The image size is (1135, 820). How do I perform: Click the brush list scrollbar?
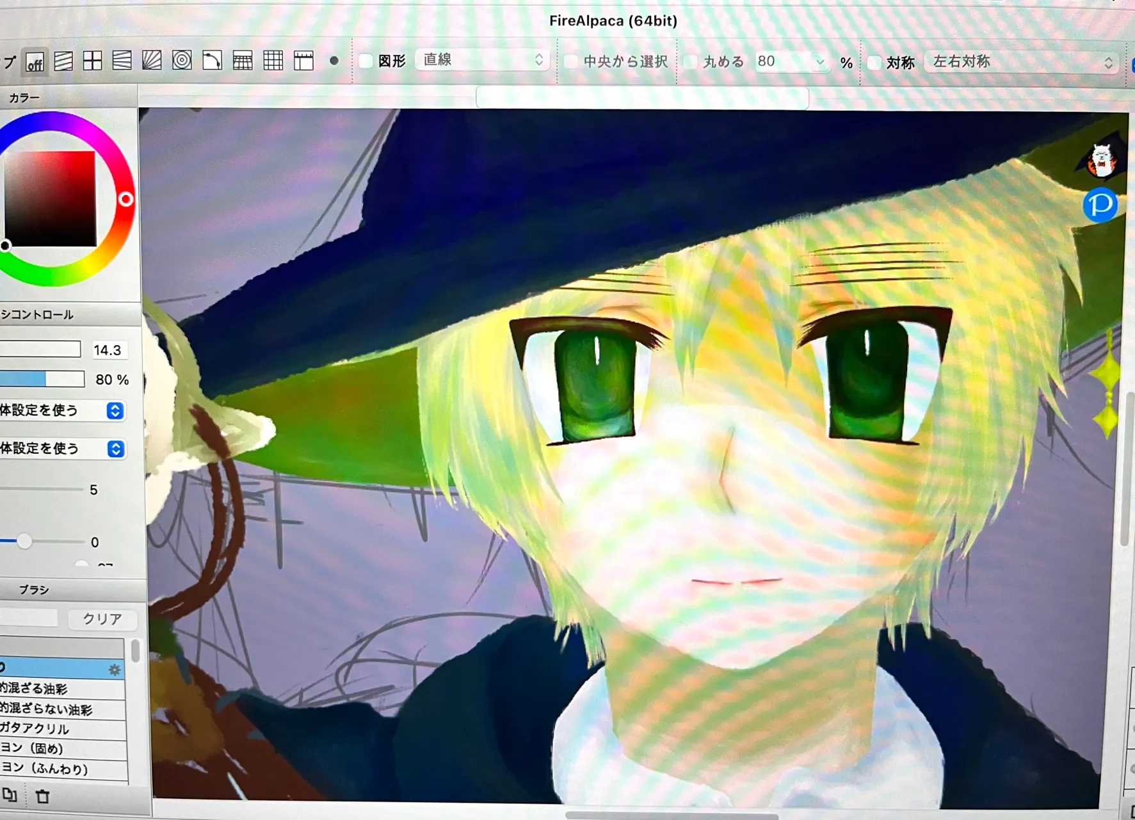pos(135,650)
